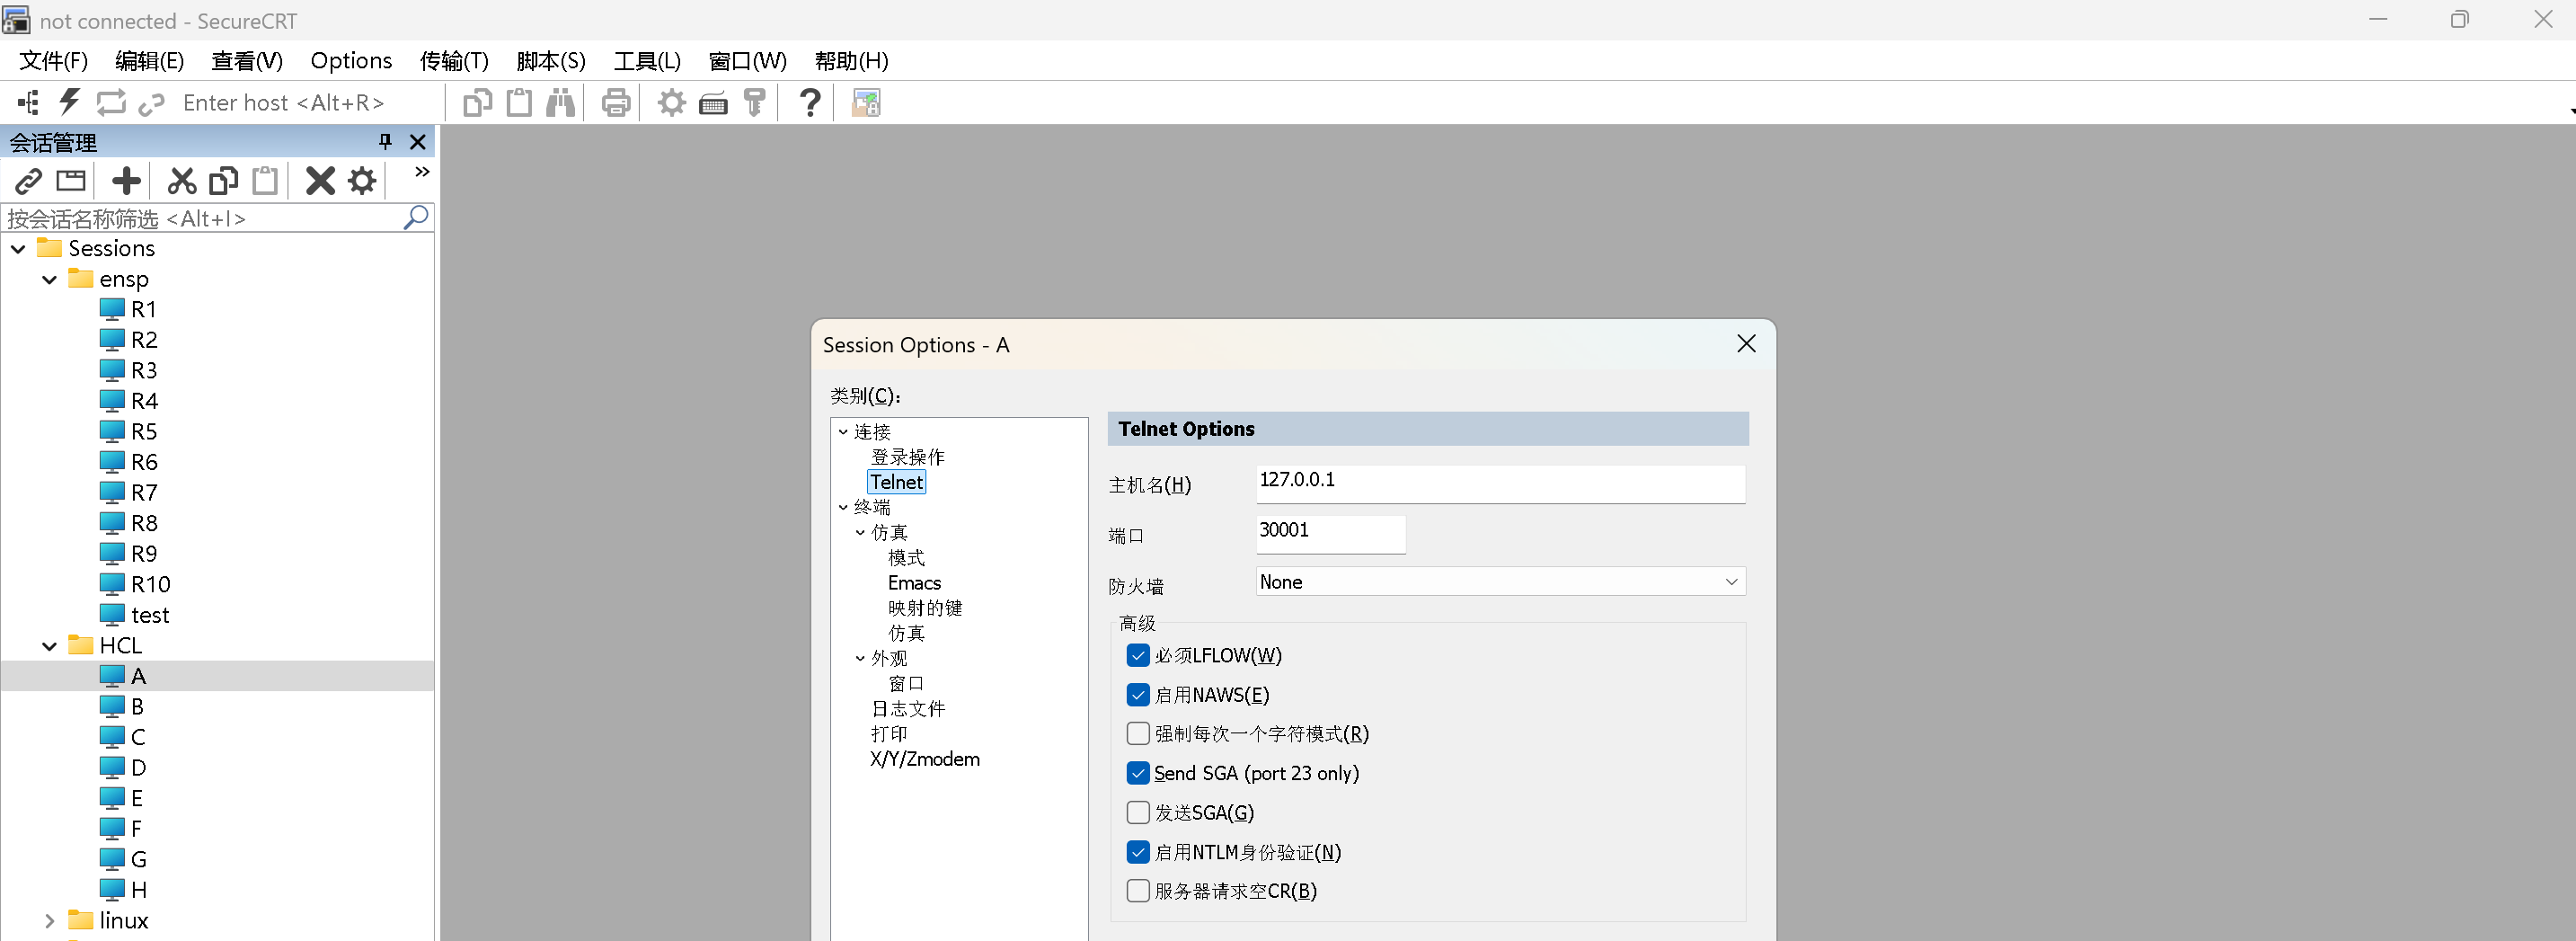Toggle Send SGA (port 23 only) checkbox
This screenshot has width=2576, height=941.
click(x=1138, y=773)
